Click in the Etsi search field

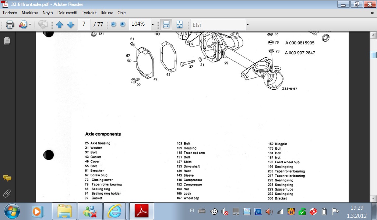tap(217, 25)
